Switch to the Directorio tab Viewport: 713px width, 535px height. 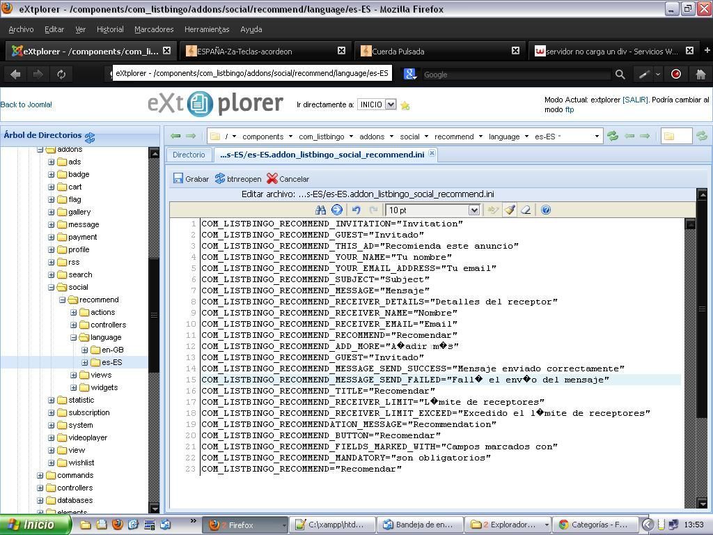coord(189,155)
